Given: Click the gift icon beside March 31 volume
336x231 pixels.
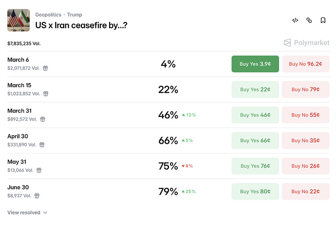Looking at the screenshot, I should 43,119.
